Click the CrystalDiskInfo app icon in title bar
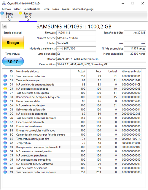 point(4,3)
